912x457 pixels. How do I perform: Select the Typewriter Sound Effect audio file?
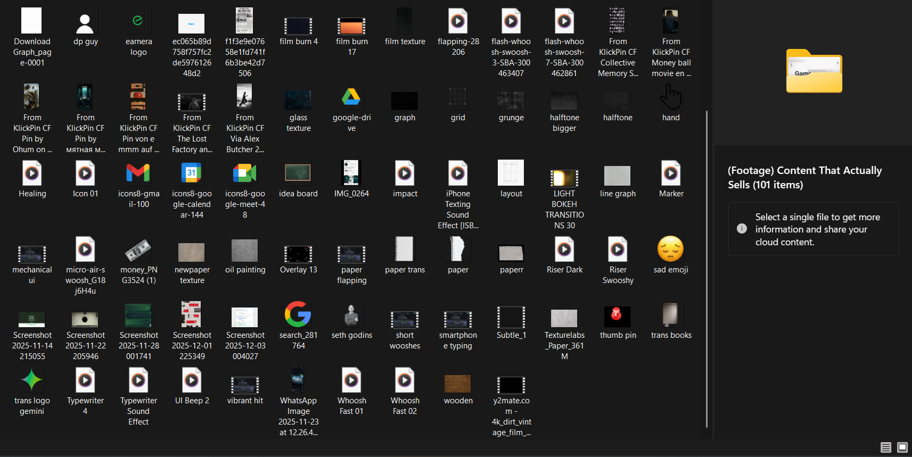click(x=138, y=380)
